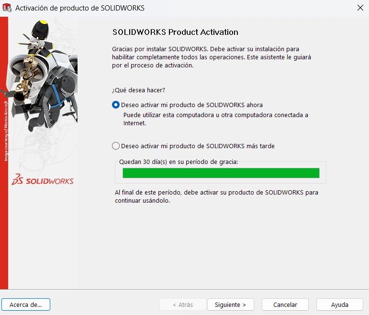Click the 'Deseo activar... más tarde' label text
The image size is (369, 315).
click(198, 146)
